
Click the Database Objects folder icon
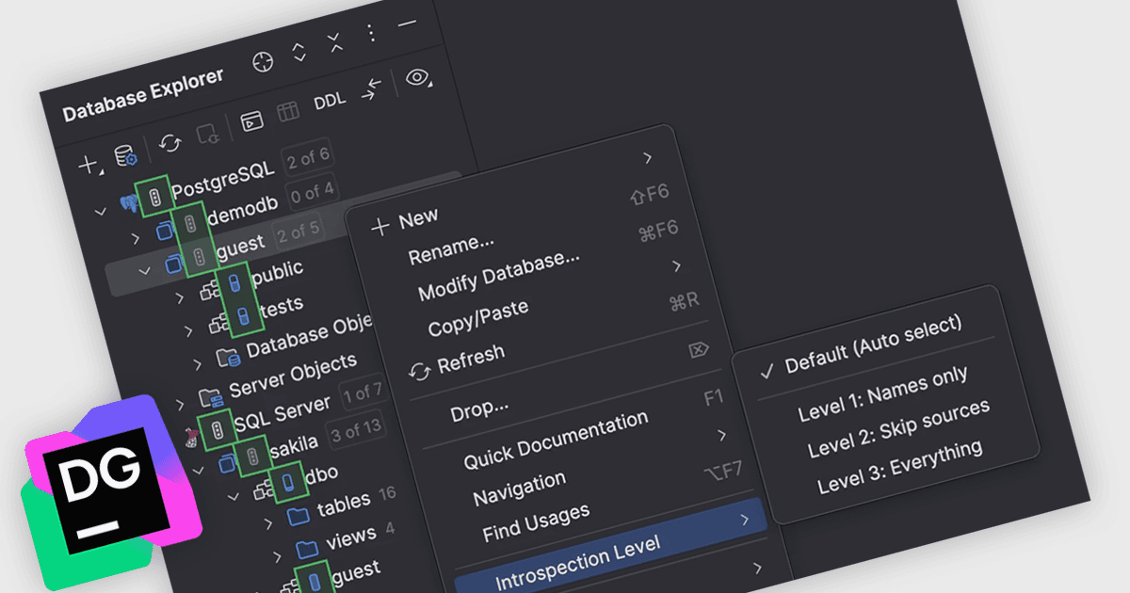click(228, 358)
